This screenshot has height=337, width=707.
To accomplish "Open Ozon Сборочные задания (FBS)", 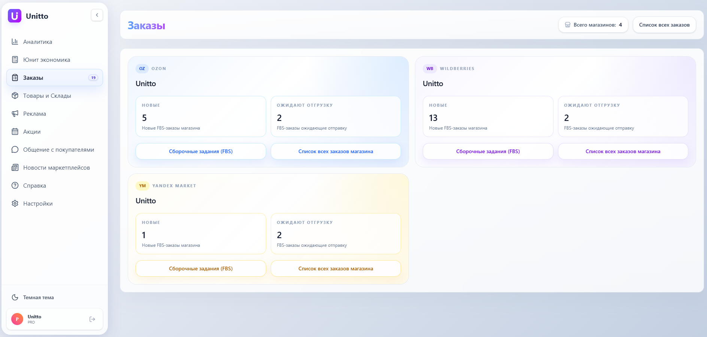I will tap(201, 151).
